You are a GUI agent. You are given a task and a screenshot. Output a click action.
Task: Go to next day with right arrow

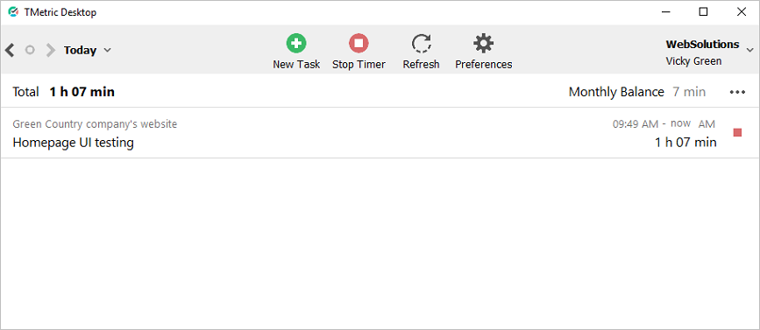pos(51,50)
